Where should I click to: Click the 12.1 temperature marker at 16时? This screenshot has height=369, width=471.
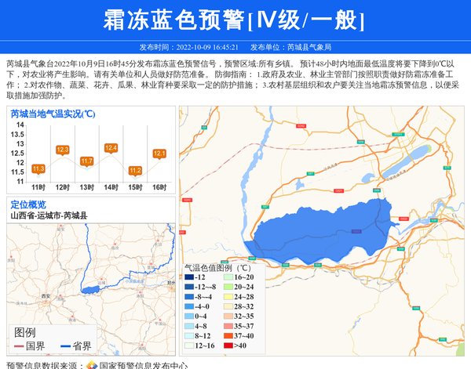coord(159,154)
